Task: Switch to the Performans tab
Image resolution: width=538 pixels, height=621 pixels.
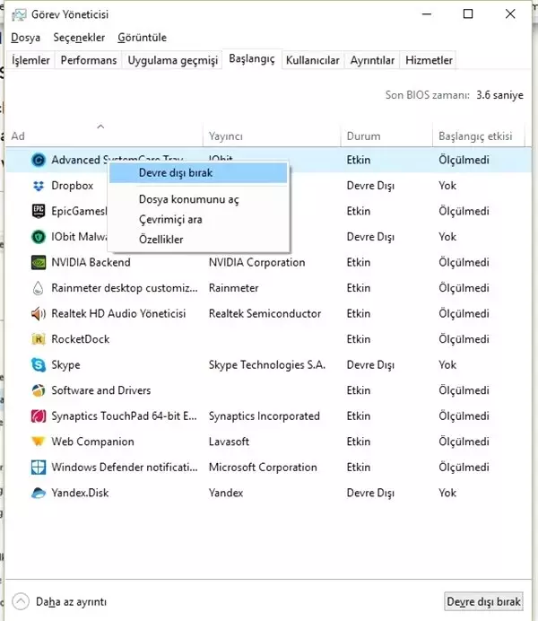Action: pos(89,60)
